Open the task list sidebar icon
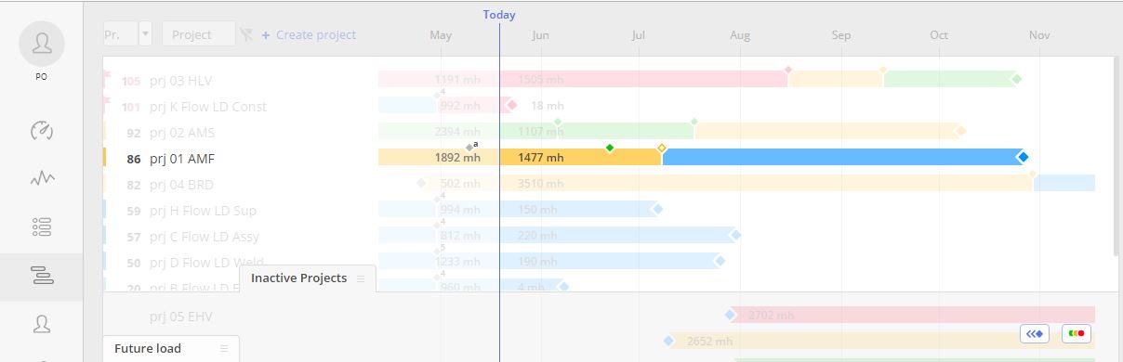This screenshot has width=1123, height=362. pos(41,226)
